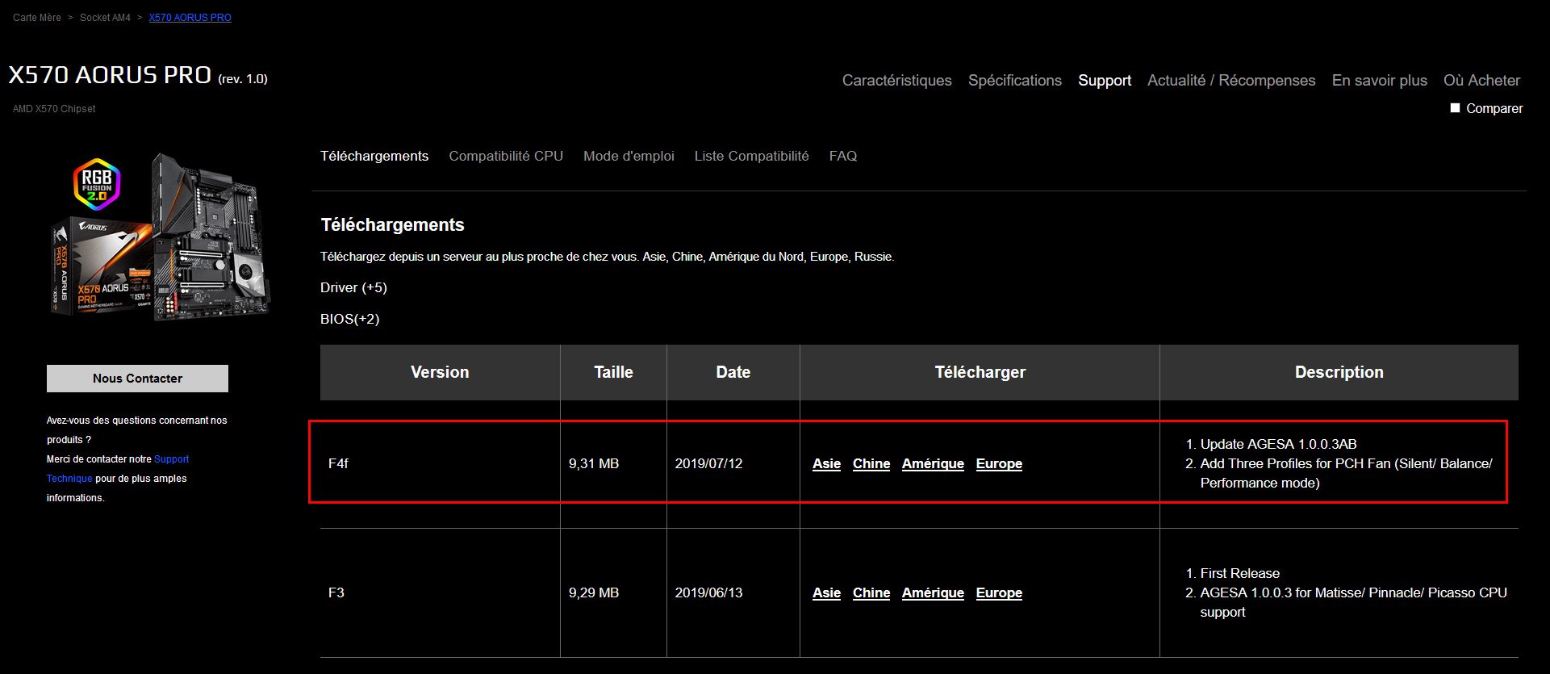Switch to the Spécifications page
This screenshot has width=1550, height=674.
[x=1014, y=81]
